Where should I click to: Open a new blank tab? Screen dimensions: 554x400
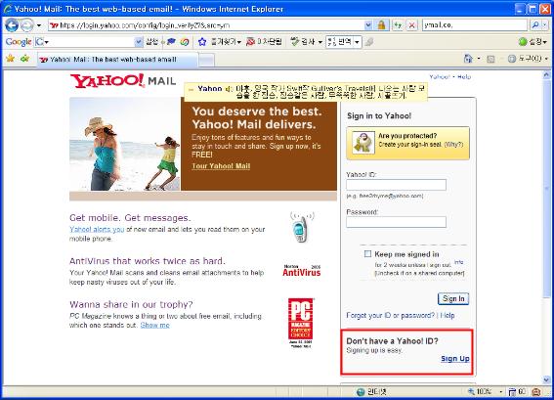point(207,60)
